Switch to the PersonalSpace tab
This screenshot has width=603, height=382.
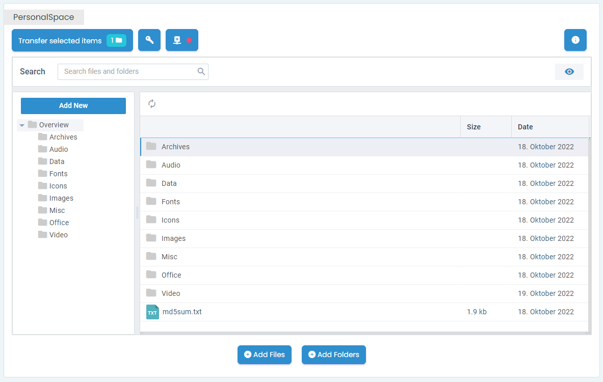(44, 17)
